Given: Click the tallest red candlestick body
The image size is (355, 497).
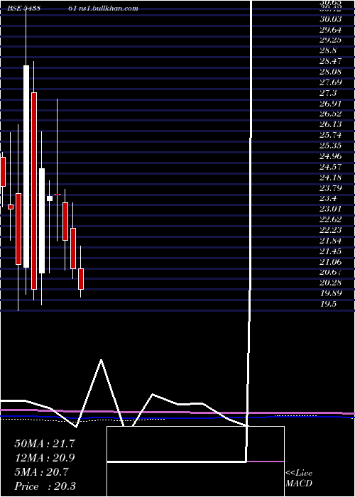Looking at the screenshot, I should tap(34, 191).
